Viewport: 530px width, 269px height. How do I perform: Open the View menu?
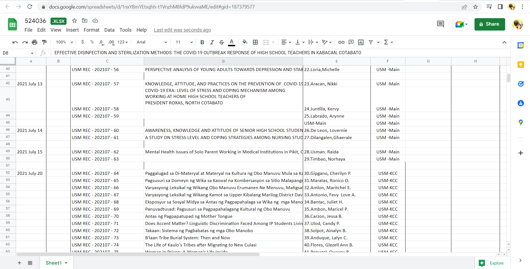click(56, 30)
